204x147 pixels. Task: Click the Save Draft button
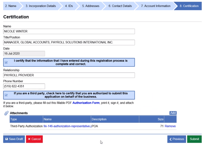pyautogui.click(x=14, y=139)
